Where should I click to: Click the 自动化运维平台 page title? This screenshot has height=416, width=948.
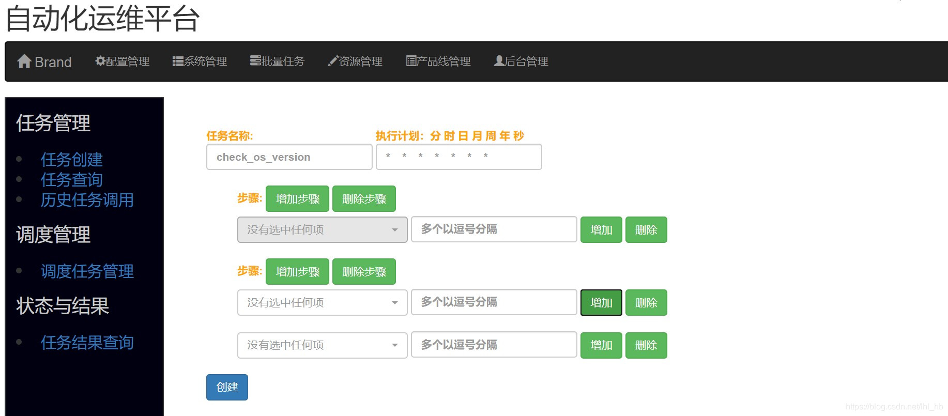(102, 19)
